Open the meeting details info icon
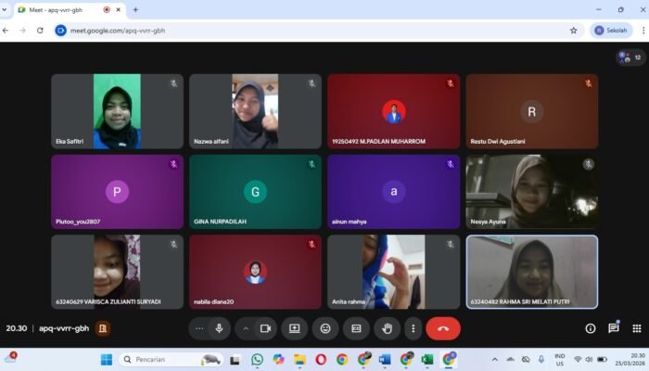649x371 pixels. point(591,328)
